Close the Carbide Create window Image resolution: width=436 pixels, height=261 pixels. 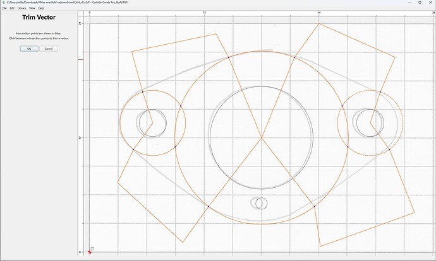(x=430, y=3)
